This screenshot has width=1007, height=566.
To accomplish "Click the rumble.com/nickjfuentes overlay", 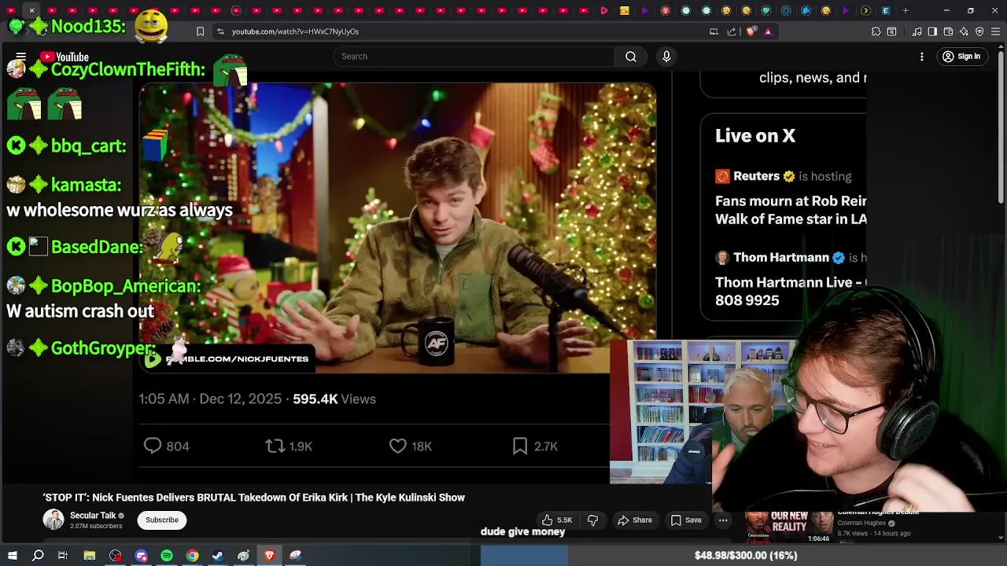I will tap(228, 358).
